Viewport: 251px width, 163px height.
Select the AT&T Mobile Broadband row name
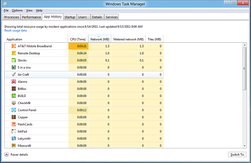pos(35,46)
